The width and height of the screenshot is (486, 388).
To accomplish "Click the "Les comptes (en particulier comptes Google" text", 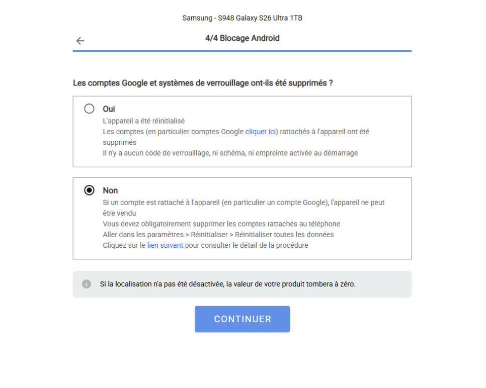I will pos(173,132).
